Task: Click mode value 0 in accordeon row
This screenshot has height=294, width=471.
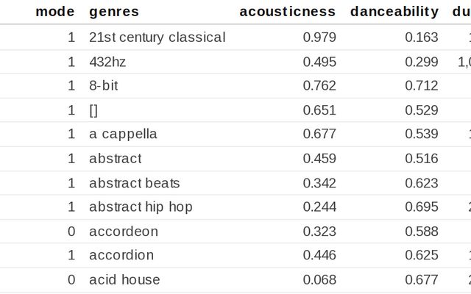Action: pyautogui.click(x=71, y=232)
